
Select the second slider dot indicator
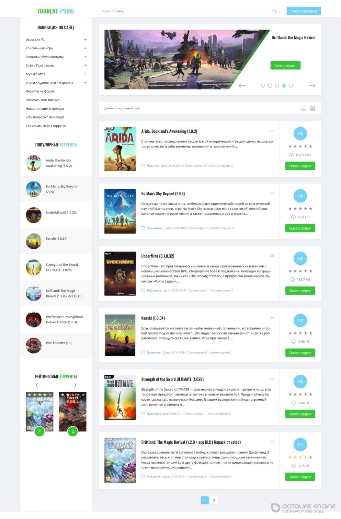pos(270,86)
